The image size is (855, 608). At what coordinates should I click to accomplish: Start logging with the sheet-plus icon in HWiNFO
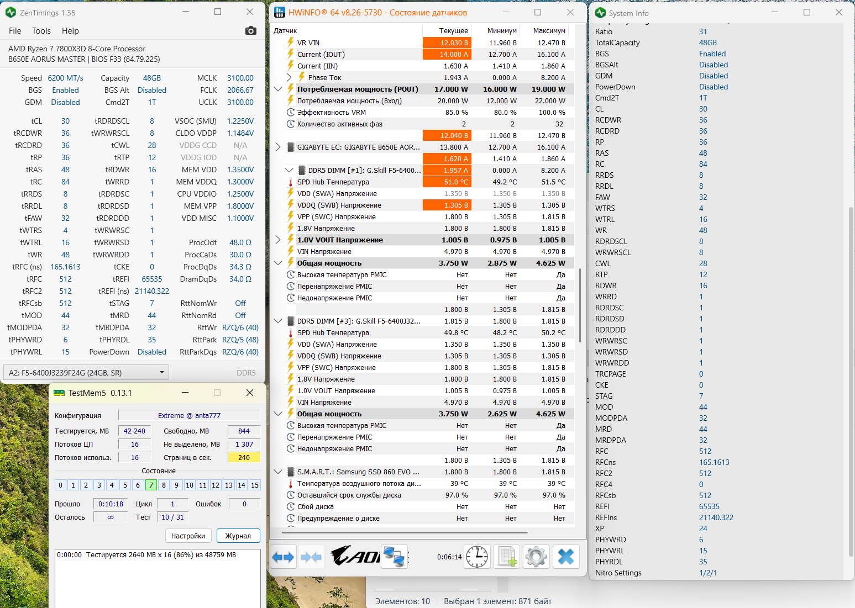[507, 557]
